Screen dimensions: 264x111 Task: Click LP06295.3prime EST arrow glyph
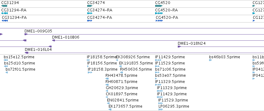coord(161,109)
